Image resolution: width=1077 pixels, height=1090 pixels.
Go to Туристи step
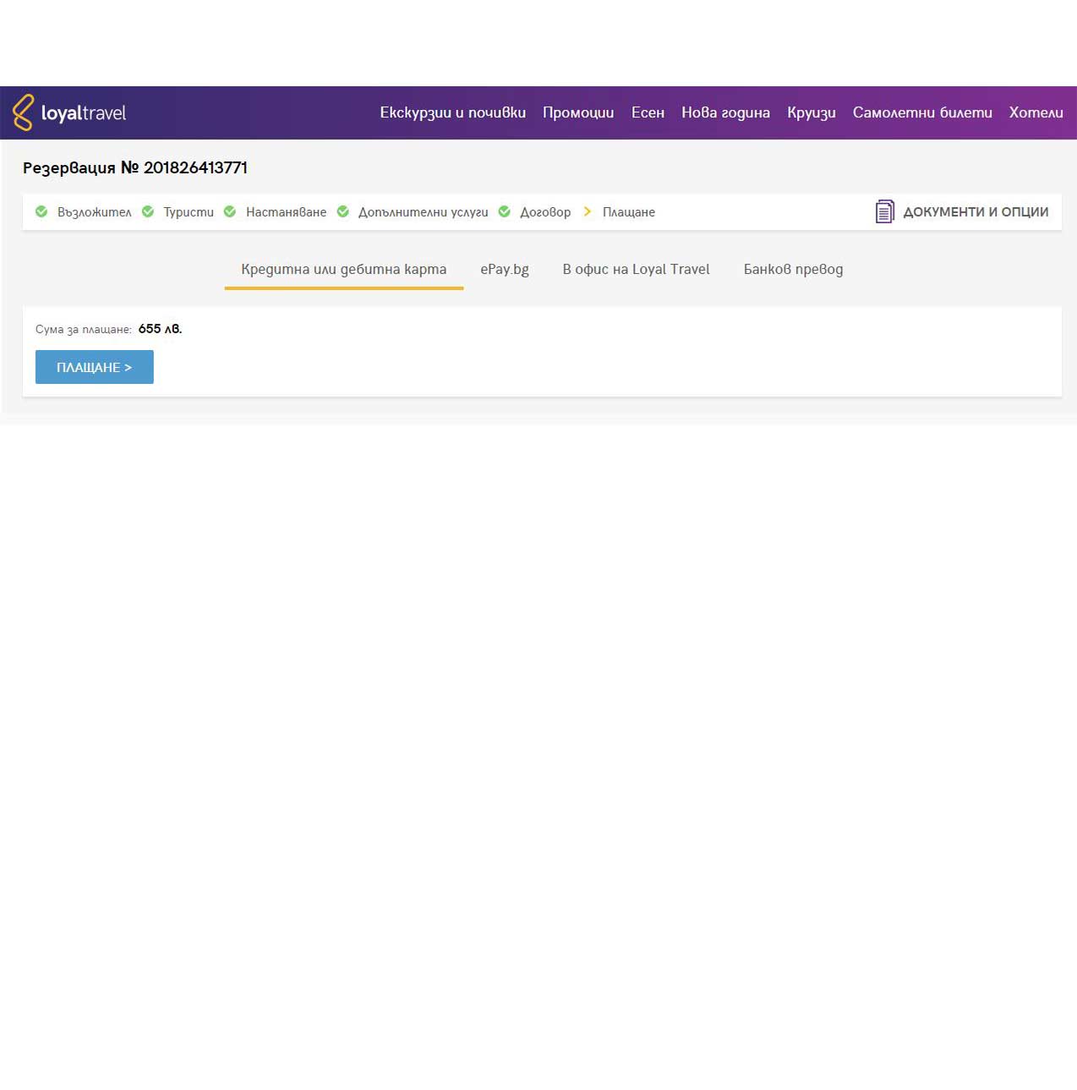point(189,212)
